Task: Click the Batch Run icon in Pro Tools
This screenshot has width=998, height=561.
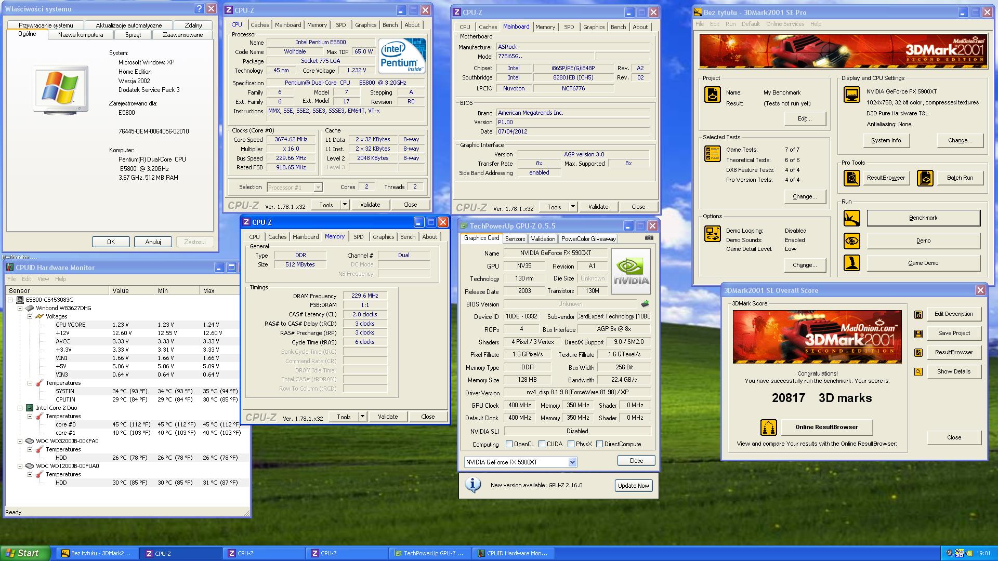Action: pyautogui.click(x=925, y=178)
